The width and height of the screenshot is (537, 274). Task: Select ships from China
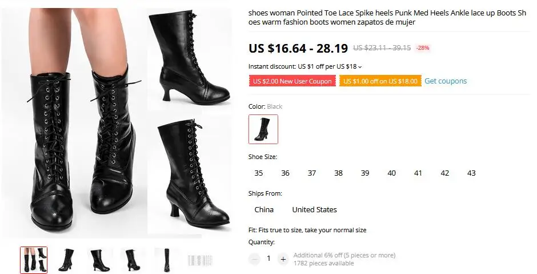[264, 209]
